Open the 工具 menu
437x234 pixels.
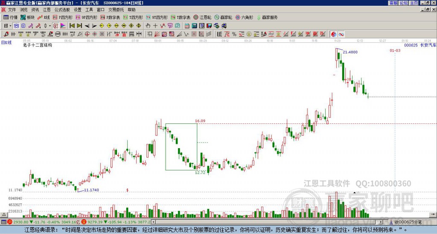pyautogui.click(x=89, y=10)
